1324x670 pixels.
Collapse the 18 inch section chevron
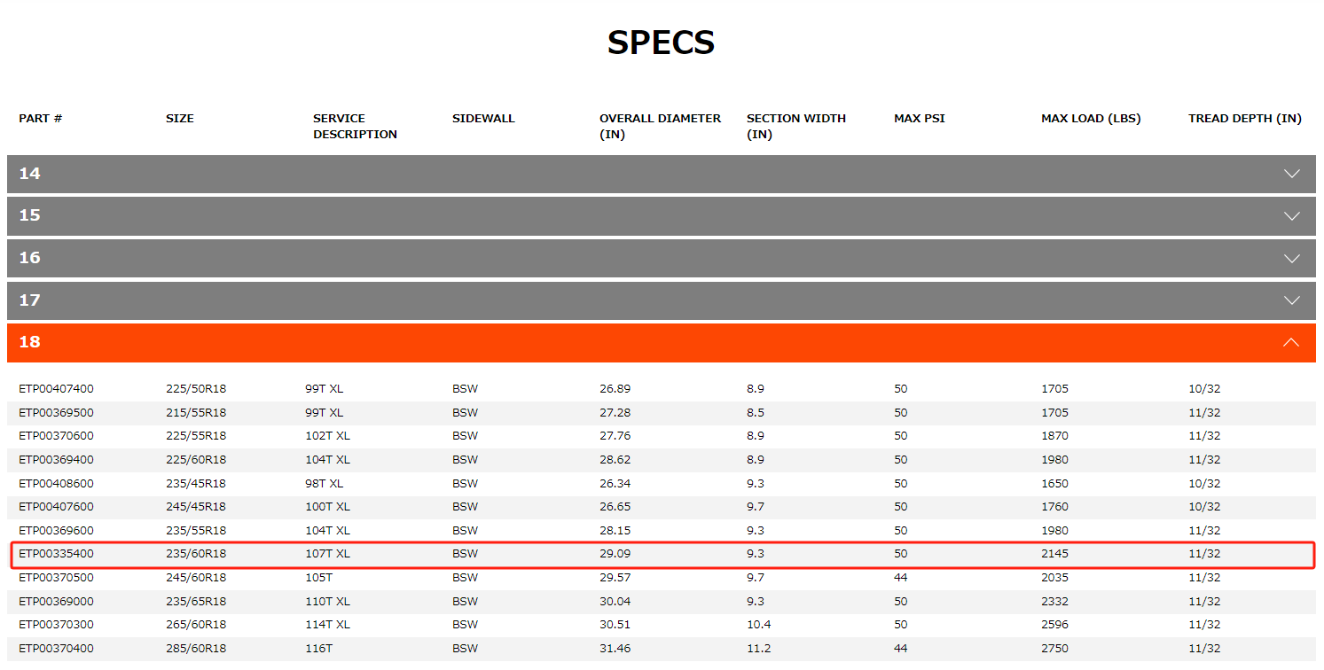click(x=1291, y=342)
